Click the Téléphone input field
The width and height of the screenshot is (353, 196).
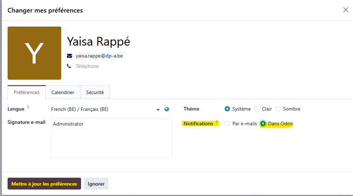click(x=87, y=66)
